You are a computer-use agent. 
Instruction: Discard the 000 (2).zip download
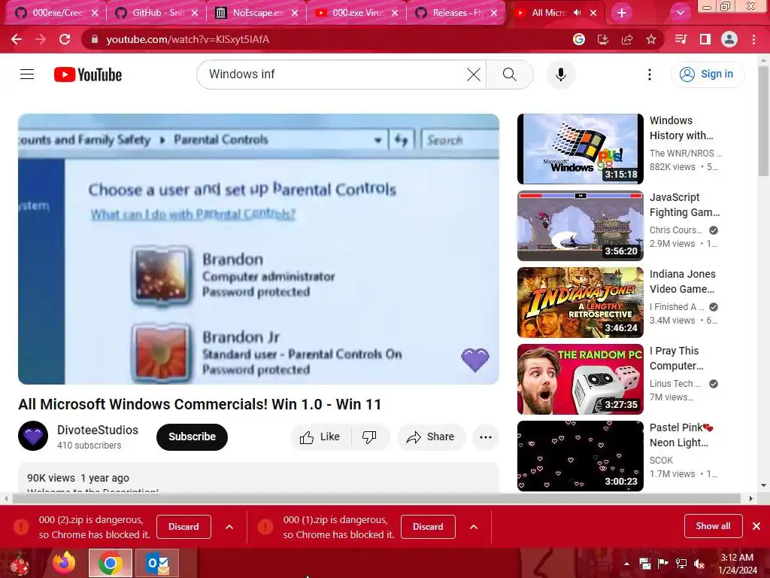(x=183, y=527)
